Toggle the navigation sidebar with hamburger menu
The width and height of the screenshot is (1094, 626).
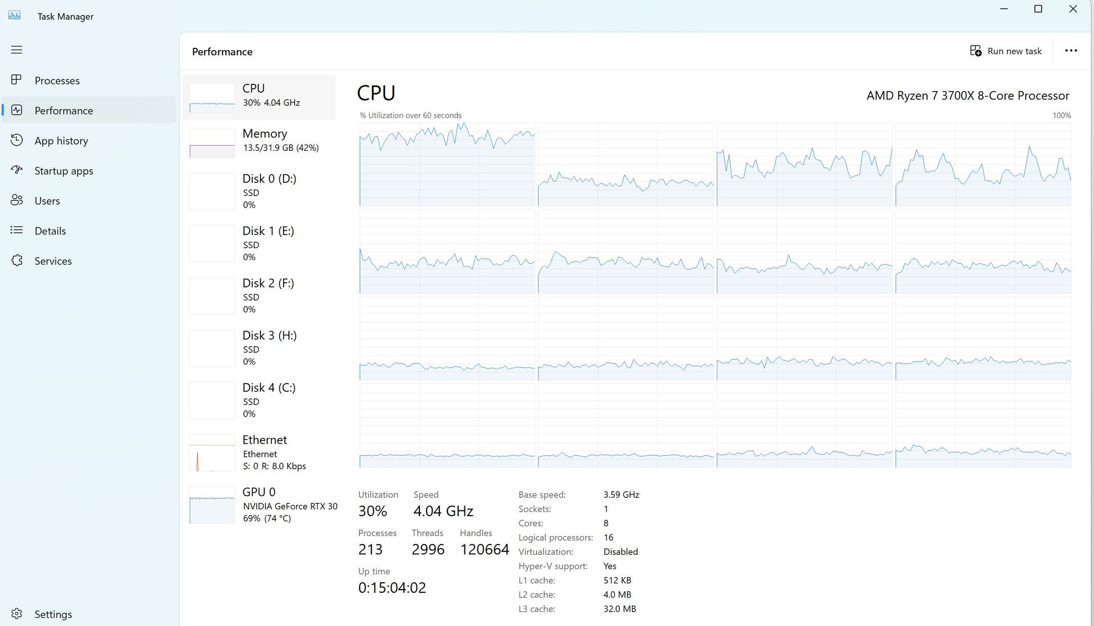click(x=17, y=50)
